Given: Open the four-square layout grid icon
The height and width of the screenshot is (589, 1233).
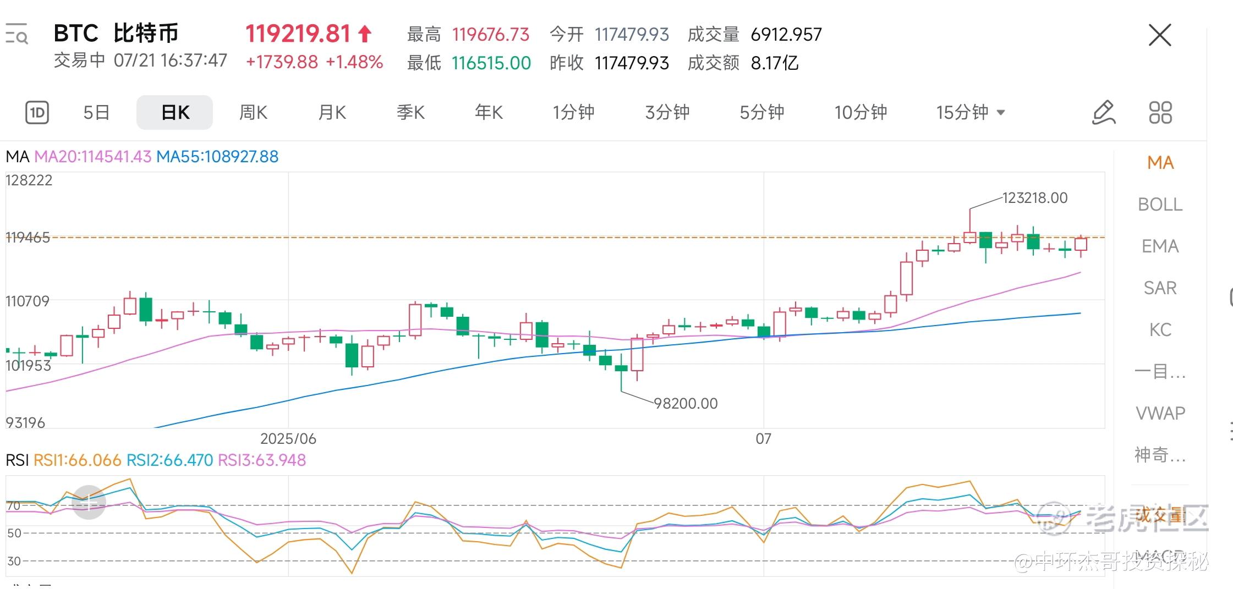Looking at the screenshot, I should pyautogui.click(x=1160, y=113).
